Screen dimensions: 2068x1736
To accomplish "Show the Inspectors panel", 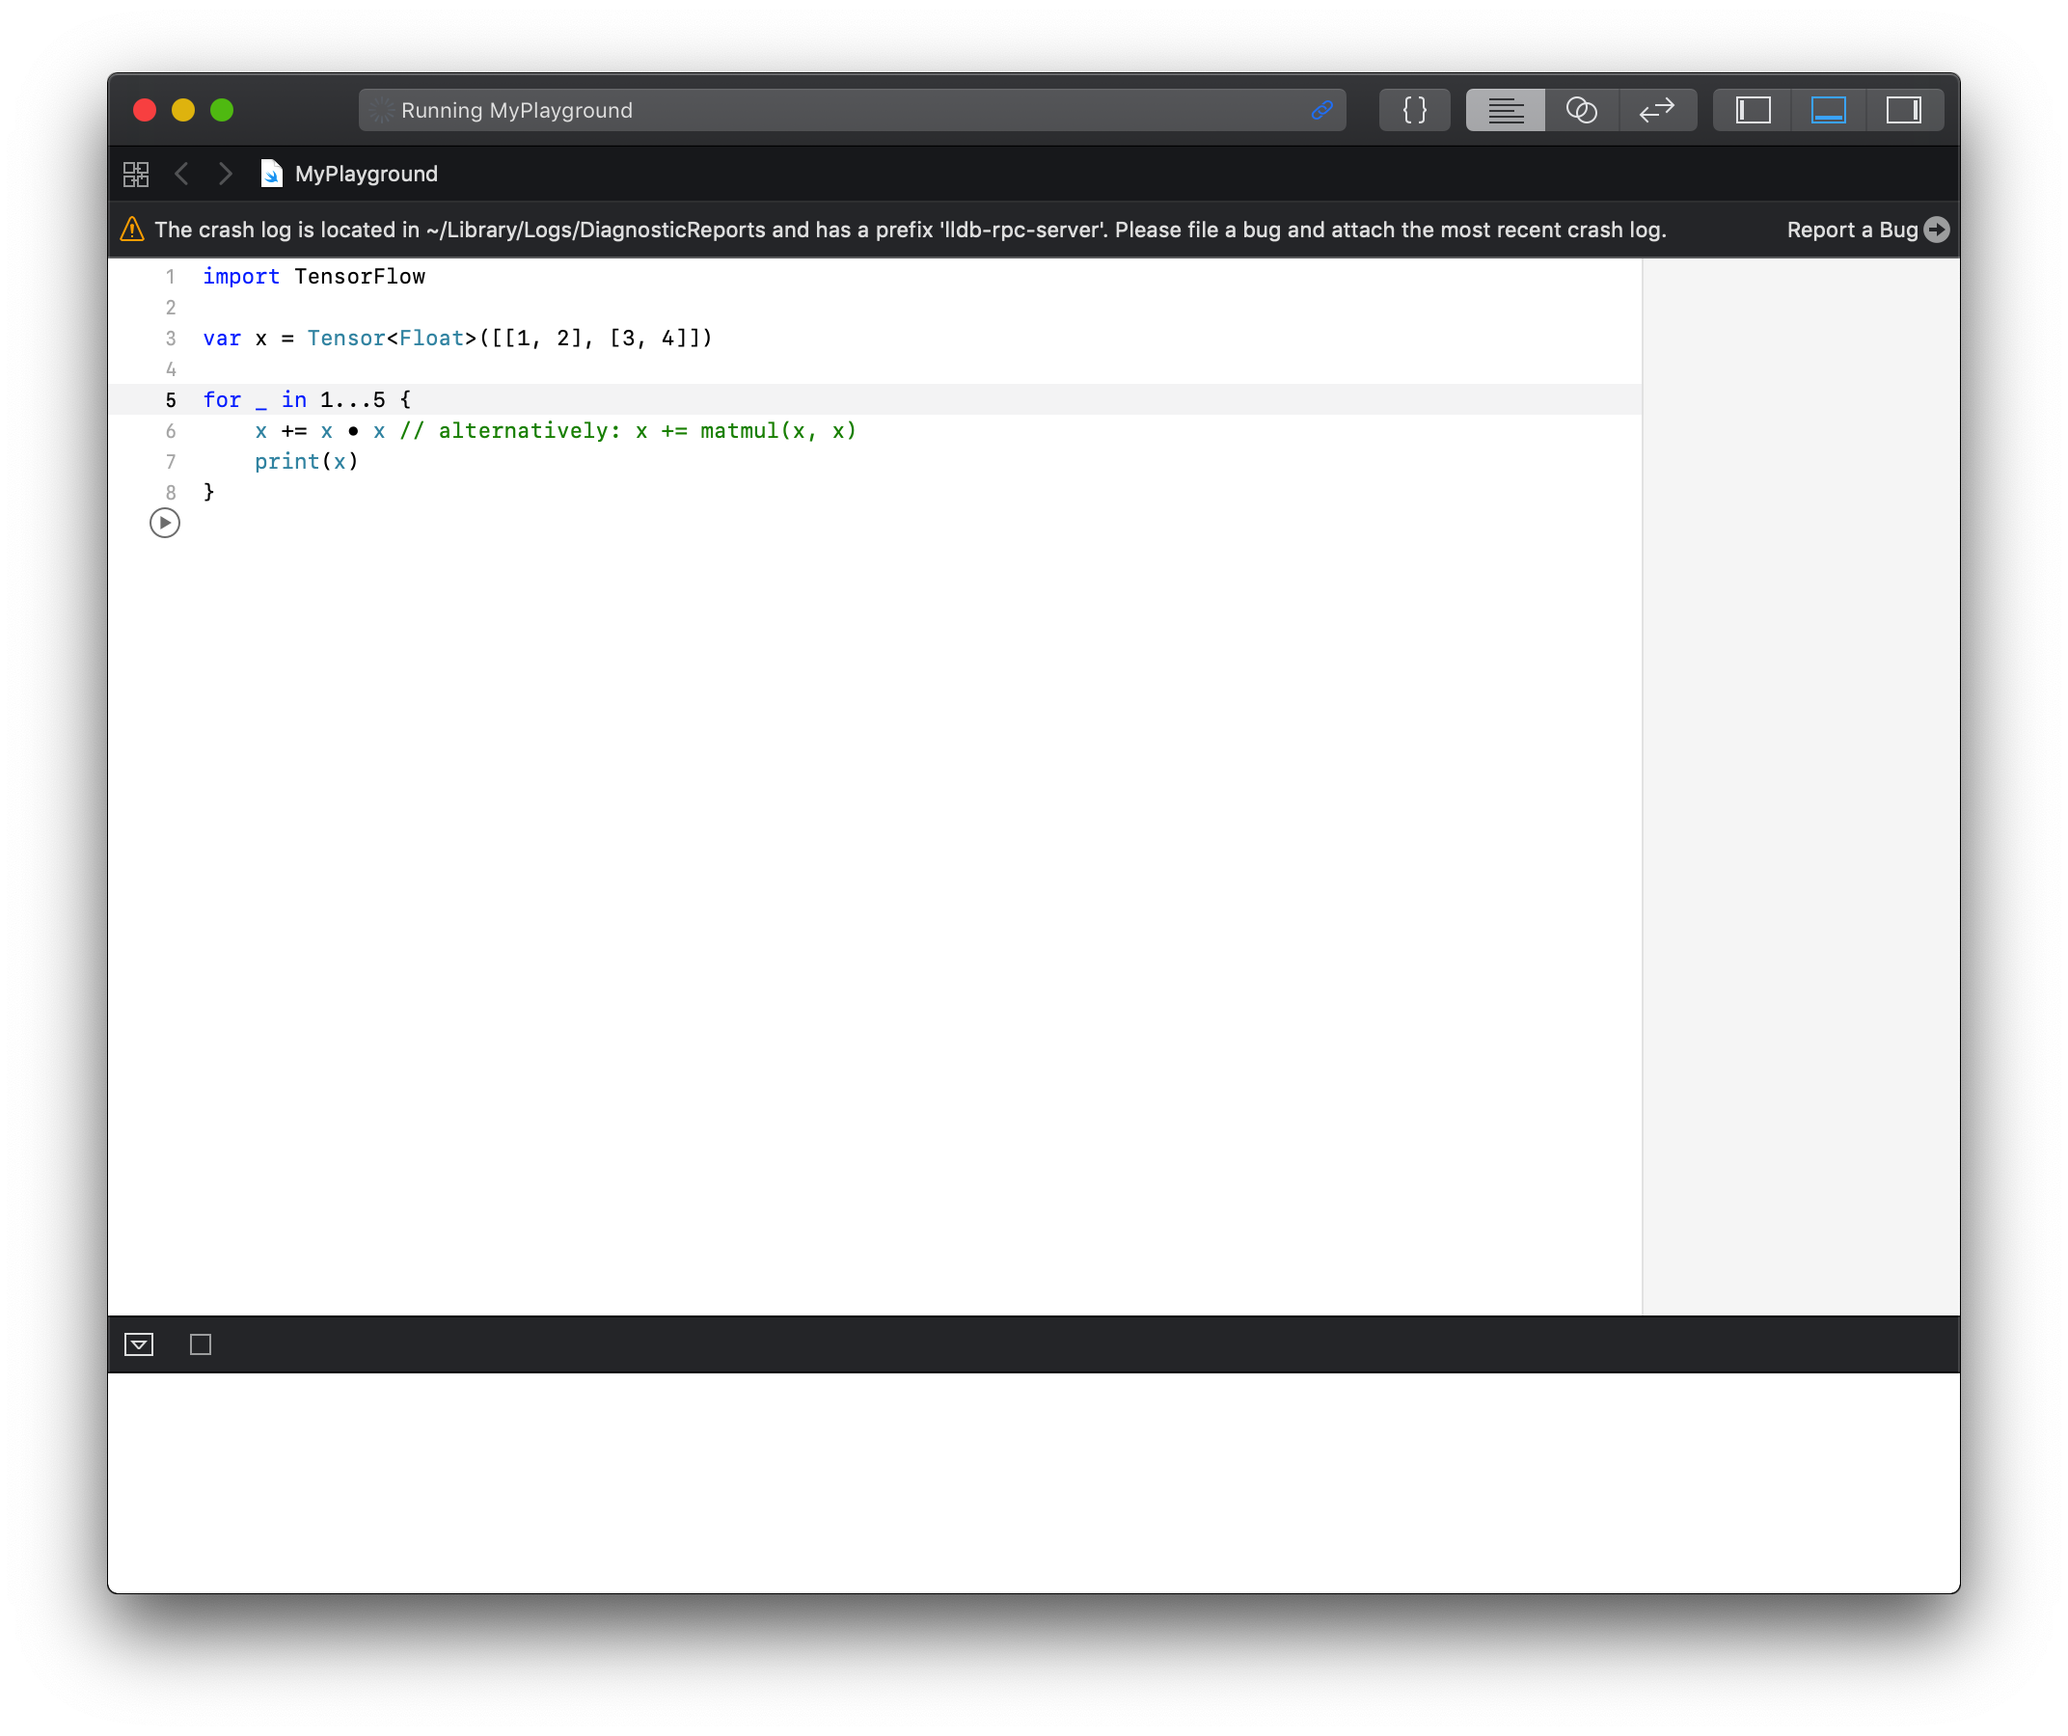I will click(x=1905, y=109).
